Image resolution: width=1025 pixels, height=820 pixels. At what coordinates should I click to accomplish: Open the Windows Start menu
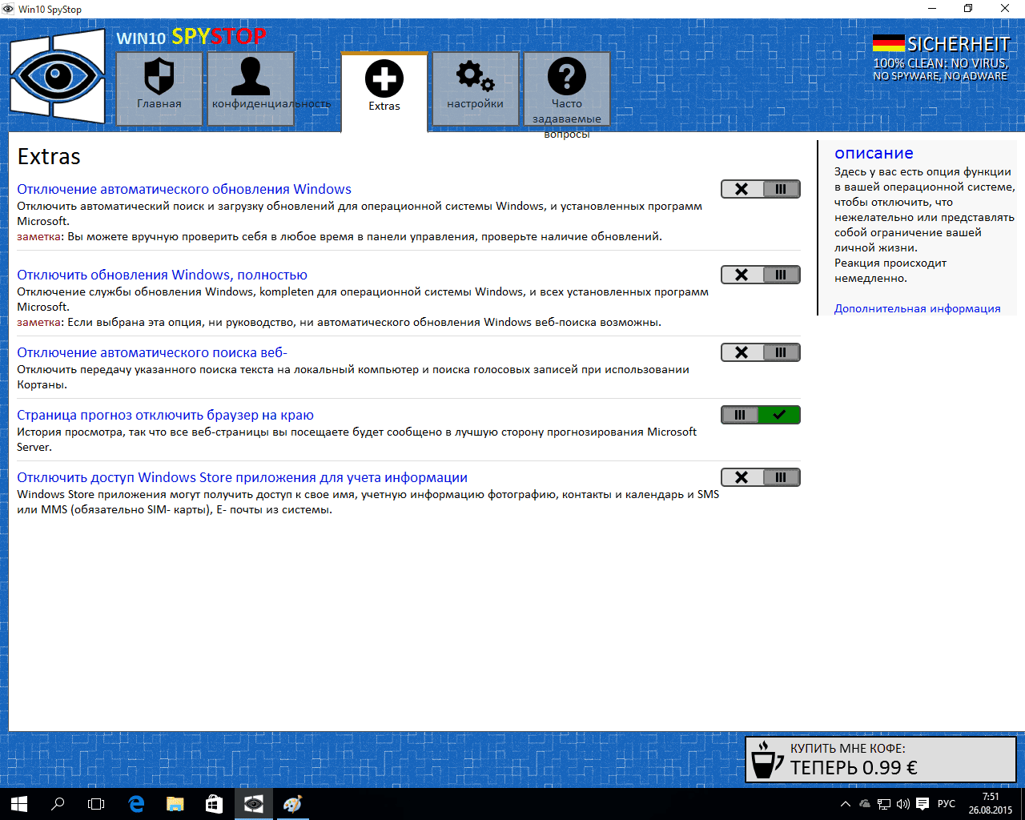(19, 804)
